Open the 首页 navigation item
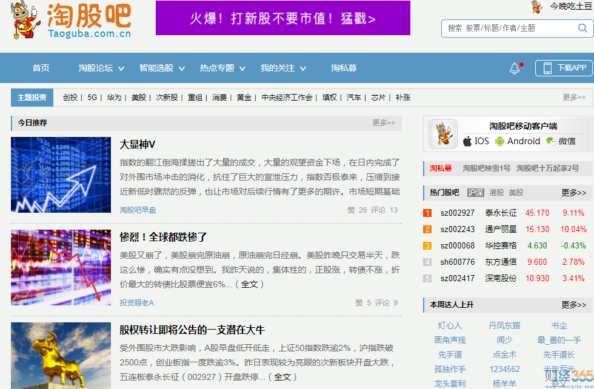The image size is (594, 389). point(41,68)
